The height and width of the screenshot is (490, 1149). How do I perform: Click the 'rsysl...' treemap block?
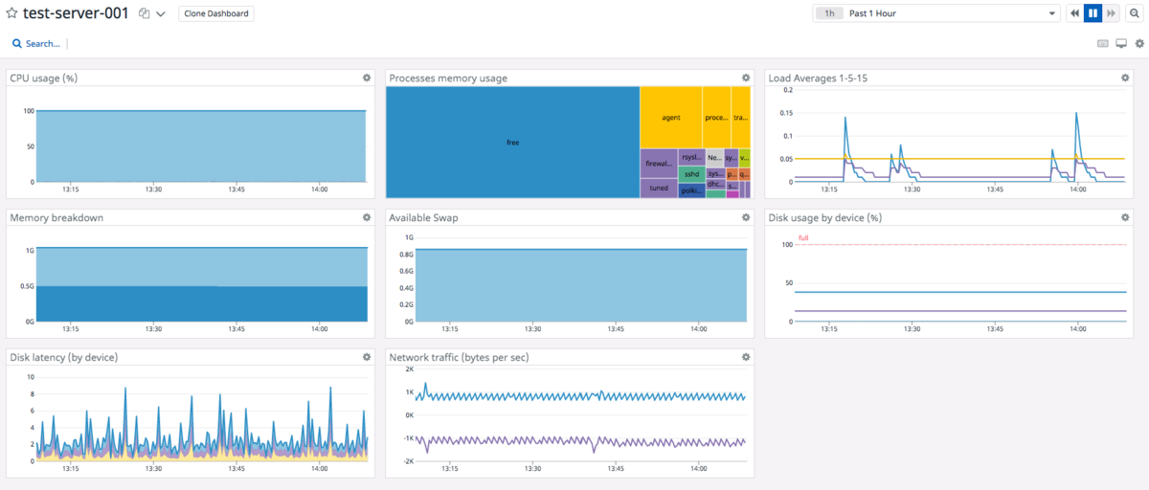[x=691, y=157]
